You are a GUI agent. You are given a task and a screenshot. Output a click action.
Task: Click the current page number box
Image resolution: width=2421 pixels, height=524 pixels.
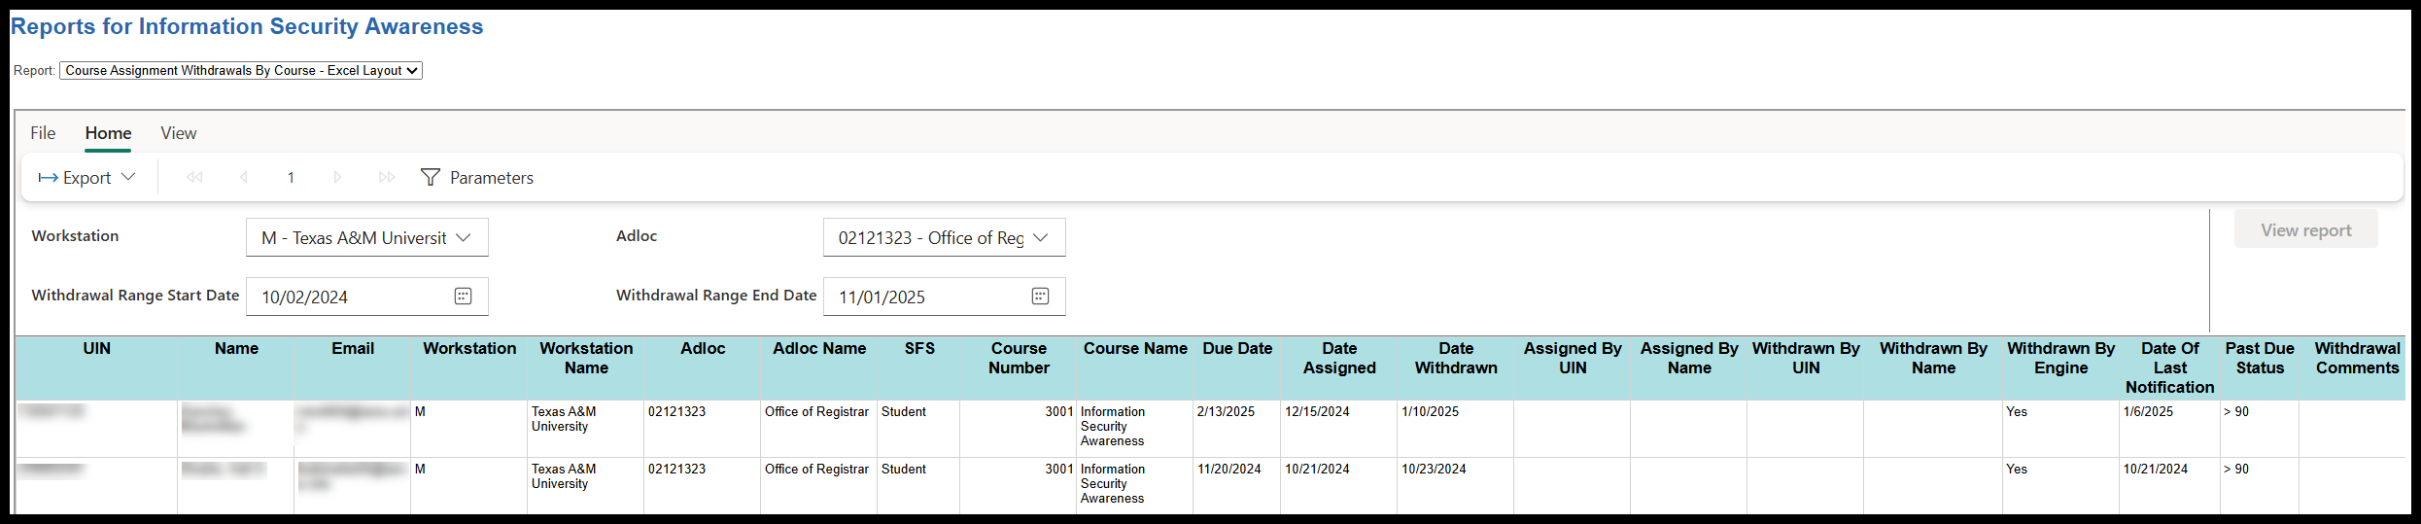tap(291, 178)
